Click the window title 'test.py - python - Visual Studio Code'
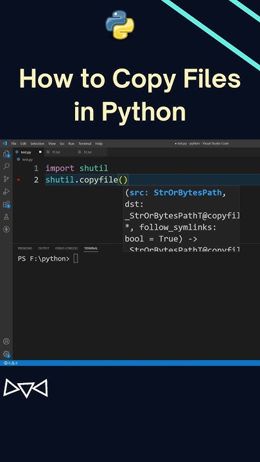This screenshot has height=462, width=260. [202, 144]
